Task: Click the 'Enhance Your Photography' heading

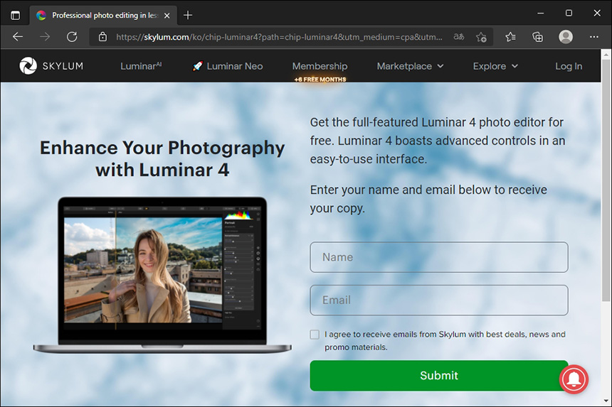Action: pyautogui.click(x=162, y=159)
